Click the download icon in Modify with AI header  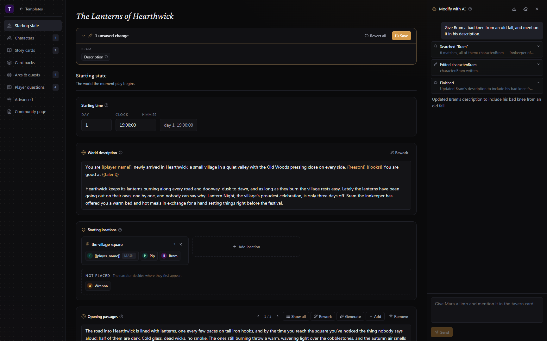tap(514, 9)
